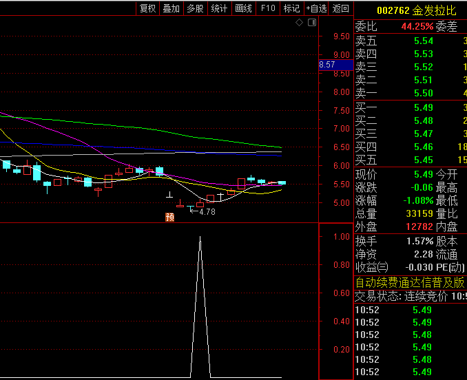Open F10 company information
The height and width of the screenshot is (380, 467).
pos(268,8)
